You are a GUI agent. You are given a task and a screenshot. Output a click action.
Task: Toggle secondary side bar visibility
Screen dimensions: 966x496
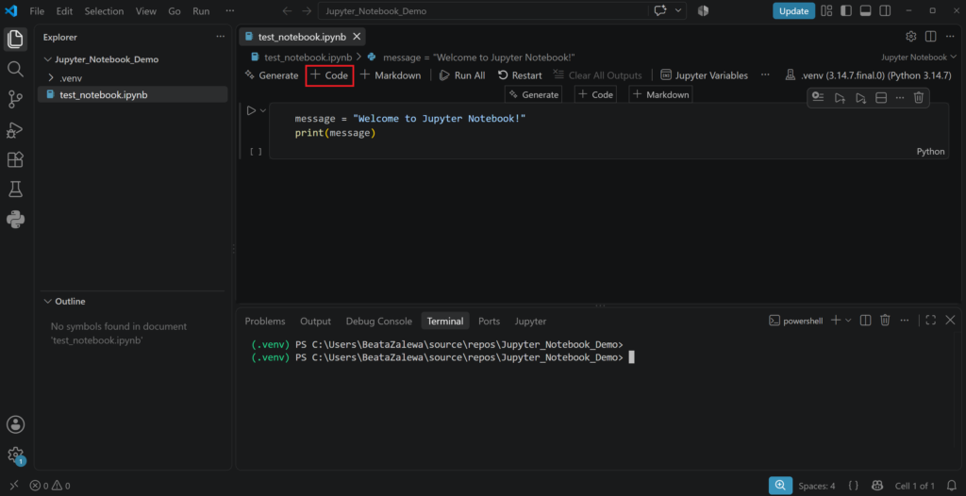(x=885, y=11)
